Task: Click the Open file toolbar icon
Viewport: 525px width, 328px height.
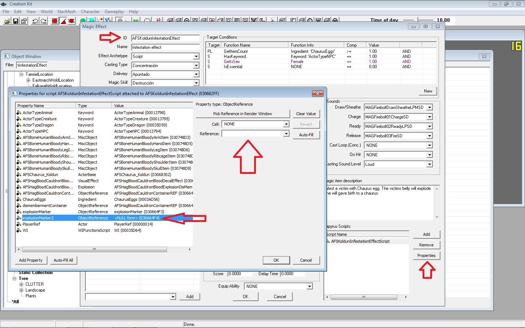Action: [x=7, y=21]
